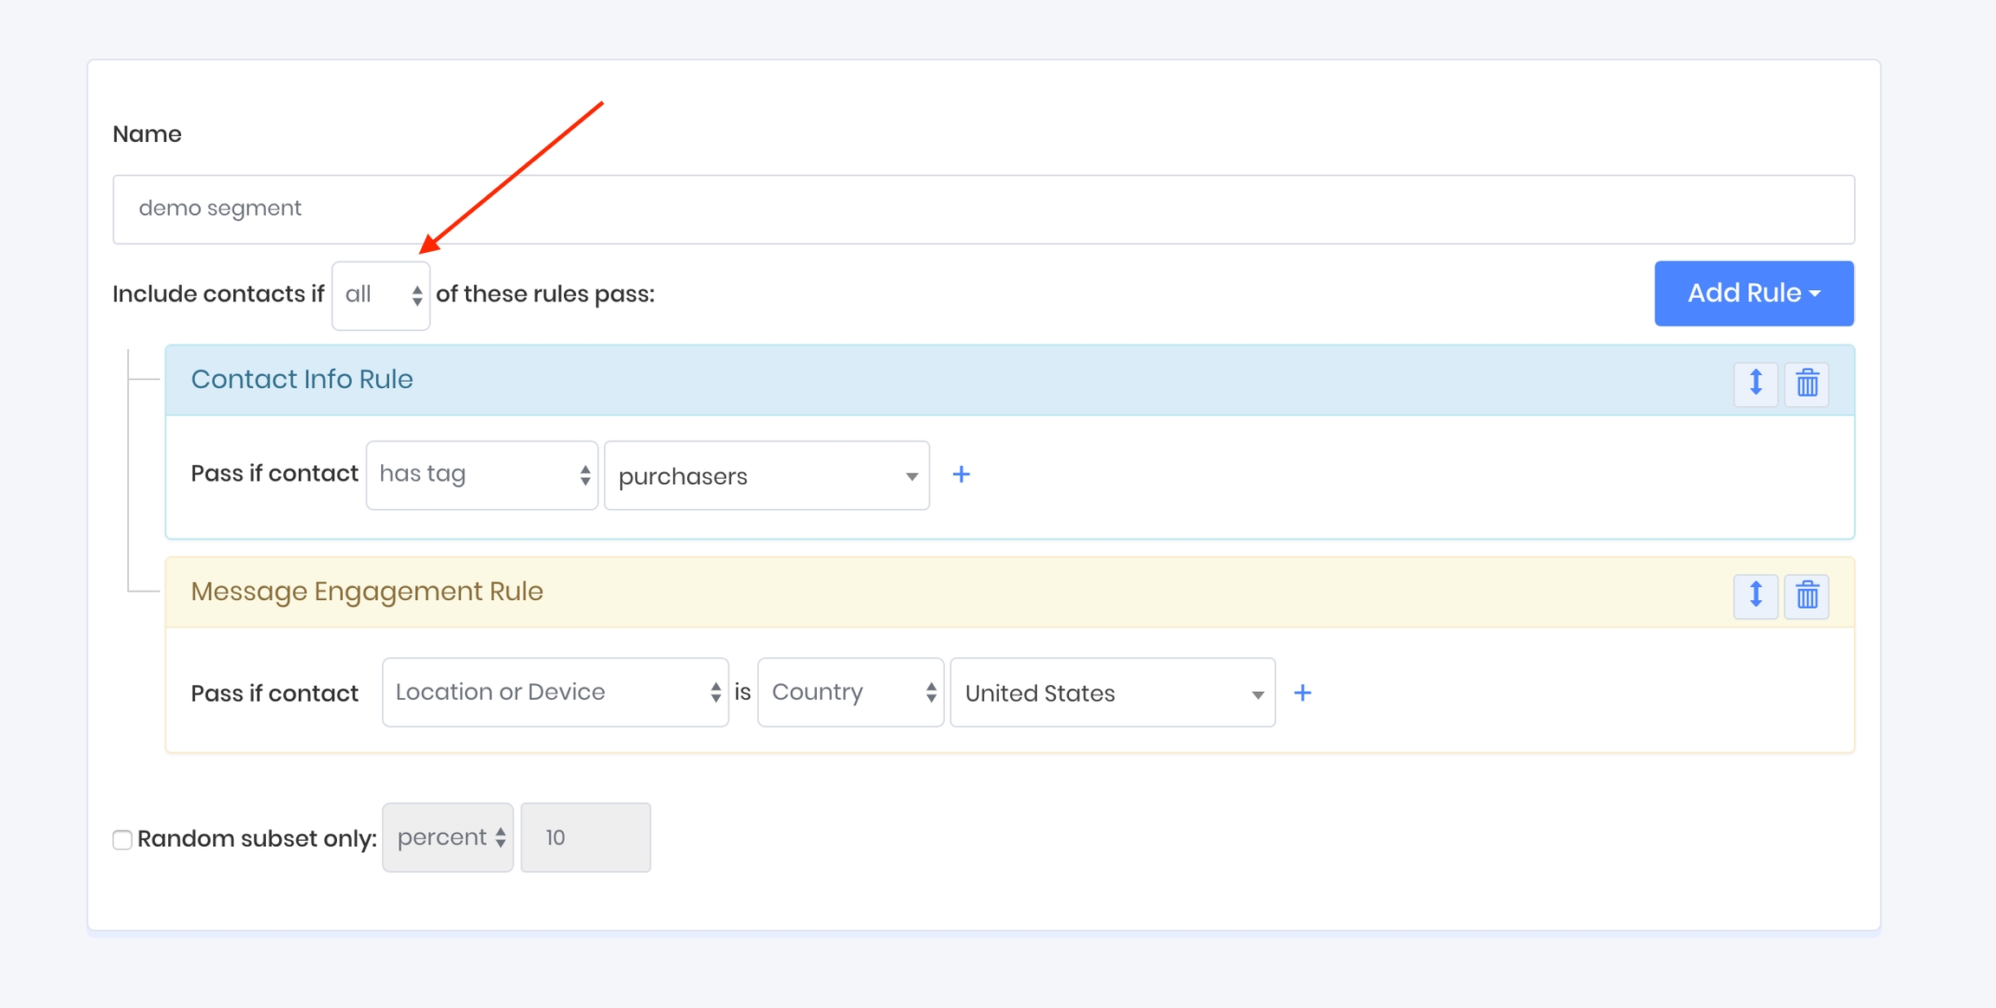Click the Add Rule button
Image resolution: width=1996 pixels, height=1008 pixels.
pyautogui.click(x=1753, y=294)
